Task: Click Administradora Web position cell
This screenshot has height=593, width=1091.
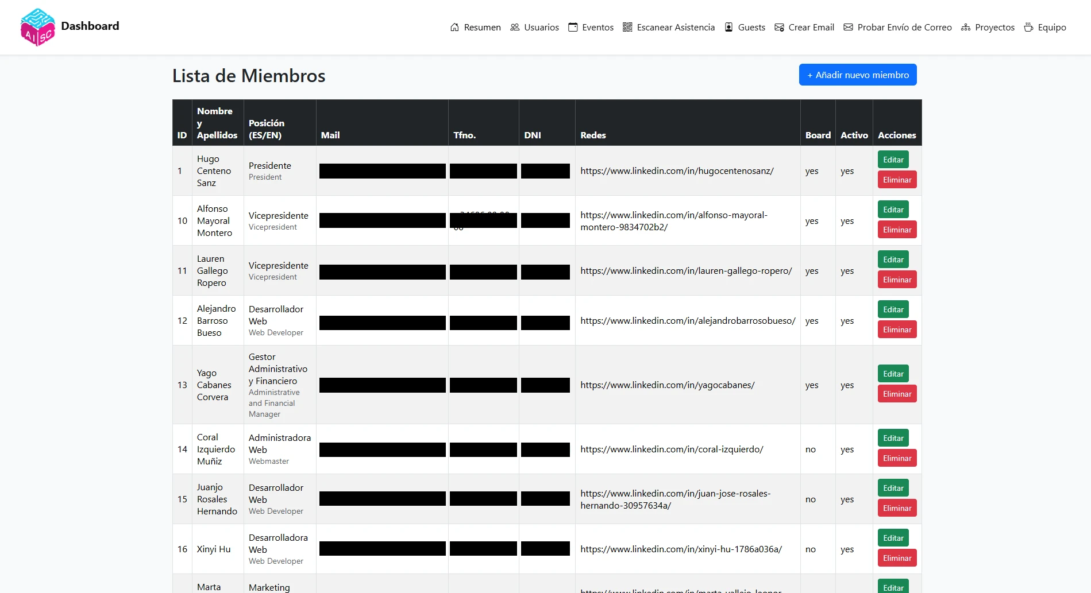Action: click(279, 449)
